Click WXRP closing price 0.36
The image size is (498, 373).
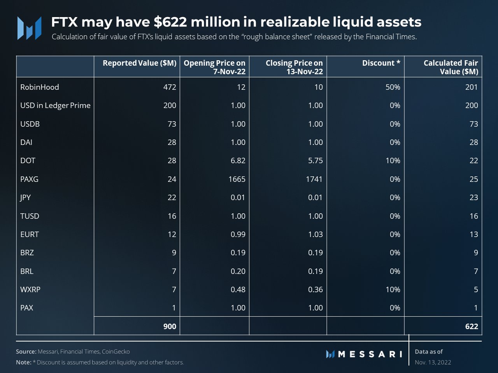point(316,289)
